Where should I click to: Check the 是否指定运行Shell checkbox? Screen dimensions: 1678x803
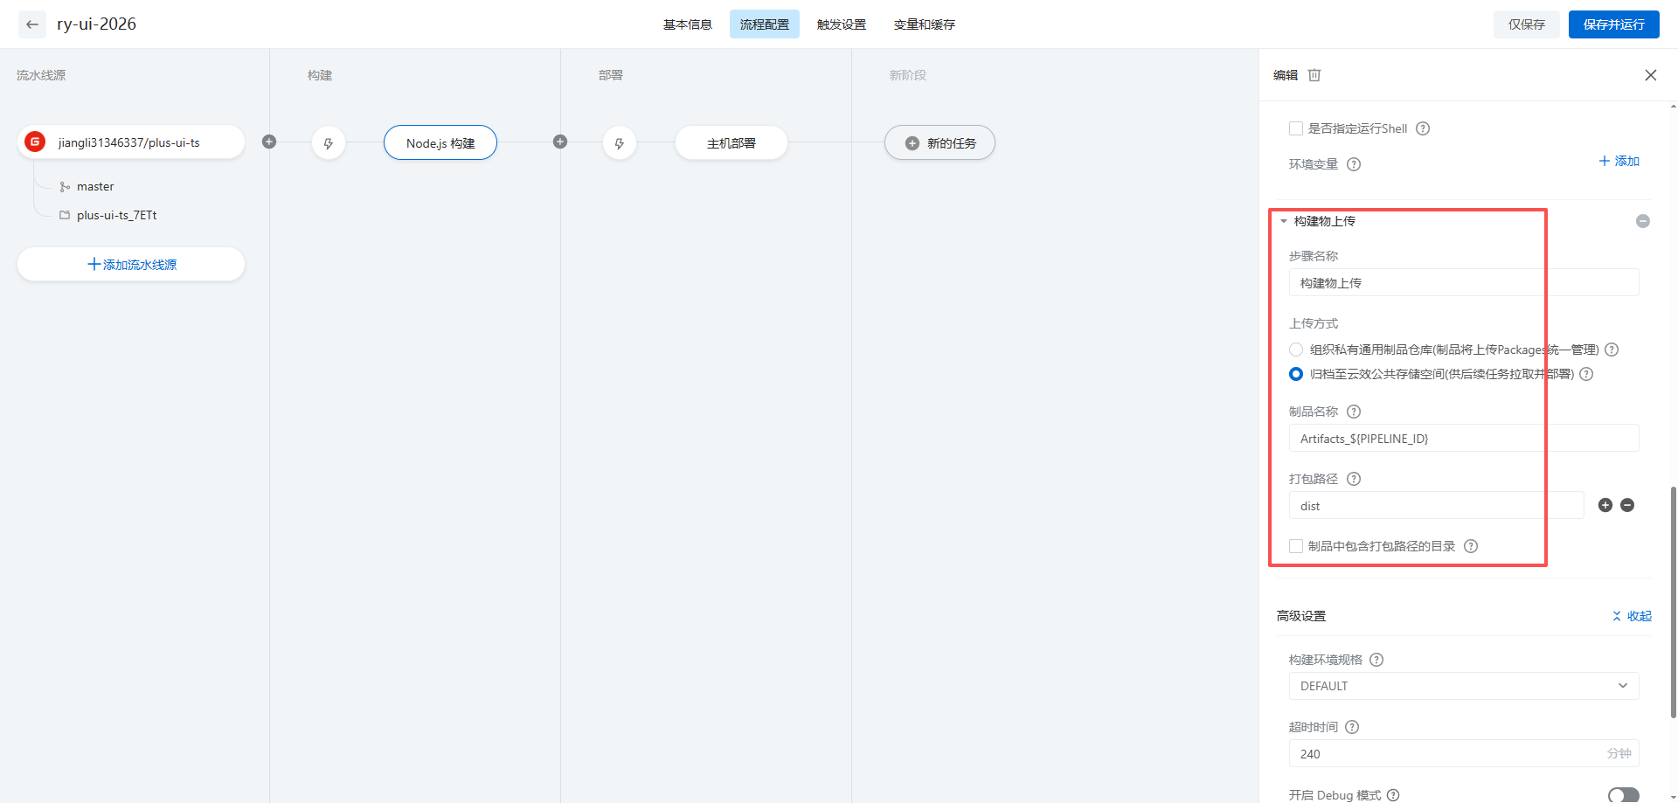1296,128
